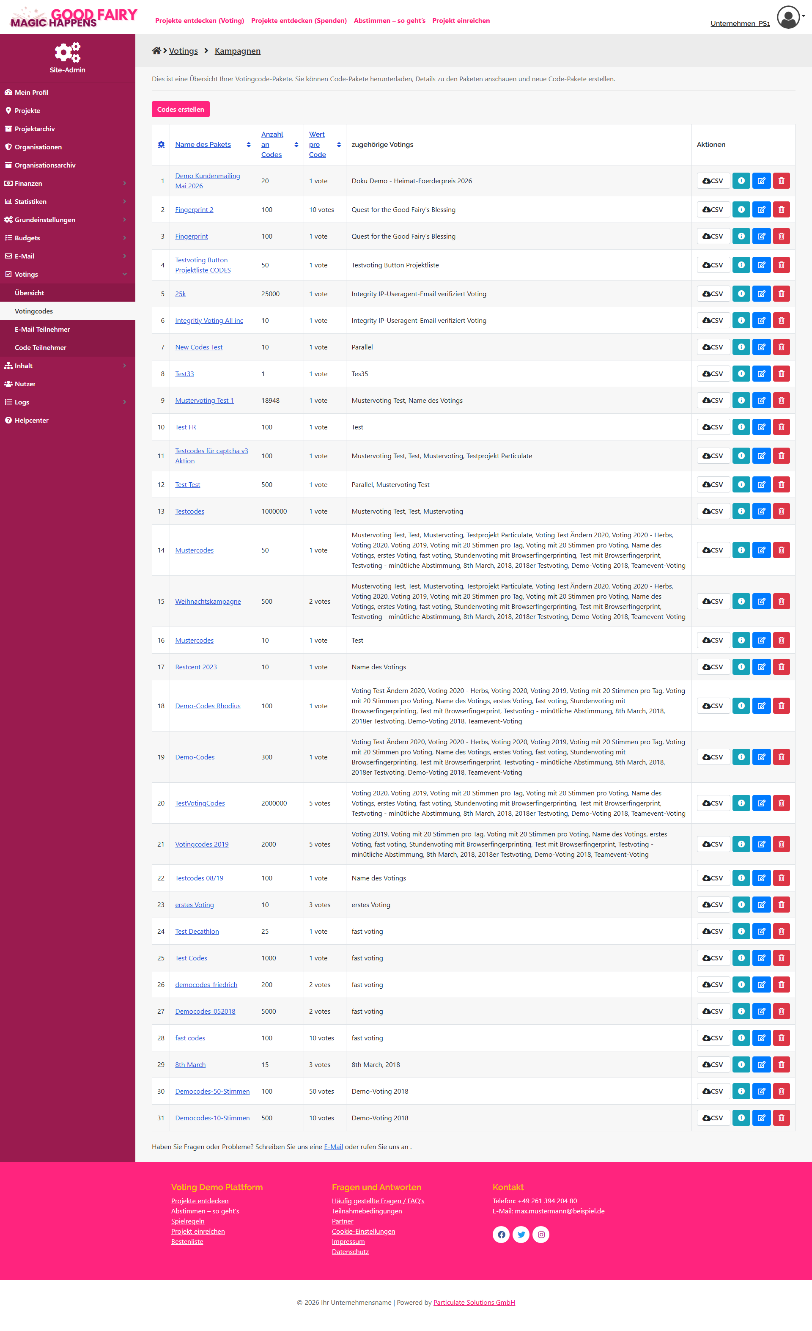This screenshot has height=1331, width=812.
Task: Expand the Inhalt sidebar menu
Action: click(68, 366)
